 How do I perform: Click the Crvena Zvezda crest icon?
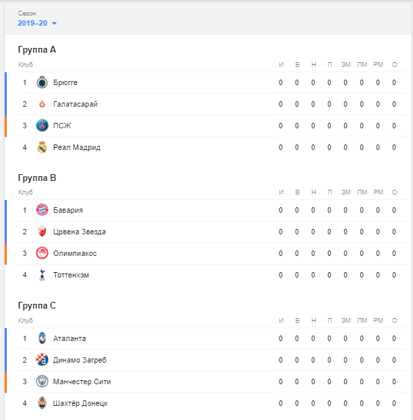42,232
